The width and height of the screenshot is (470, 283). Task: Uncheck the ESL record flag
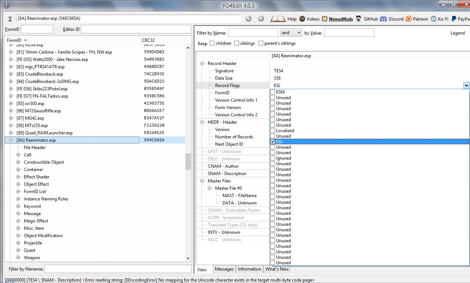pyautogui.click(x=272, y=142)
